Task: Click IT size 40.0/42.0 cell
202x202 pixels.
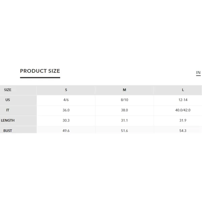Action: [183, 110]
